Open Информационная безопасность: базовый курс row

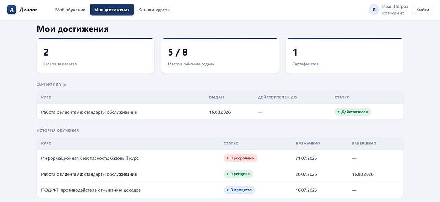point(220,158)
